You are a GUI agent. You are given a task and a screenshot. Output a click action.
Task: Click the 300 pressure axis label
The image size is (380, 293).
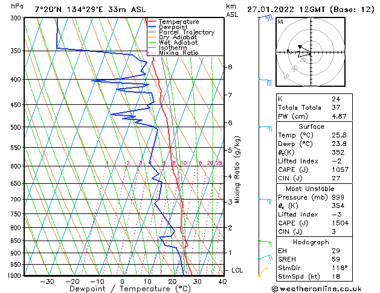click(x=17, y=18)
